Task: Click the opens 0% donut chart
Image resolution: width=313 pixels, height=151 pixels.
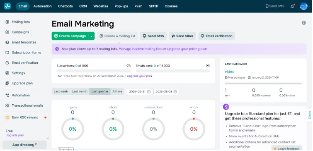Action: pyautogui.click(x=73, y=129)
